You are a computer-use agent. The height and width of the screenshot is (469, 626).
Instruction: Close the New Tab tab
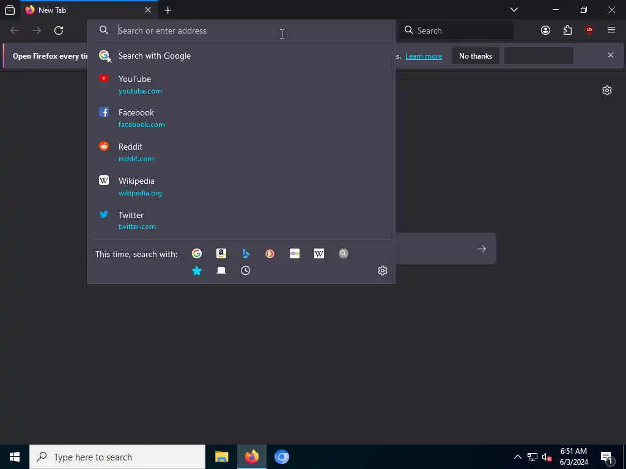(148, 10)
